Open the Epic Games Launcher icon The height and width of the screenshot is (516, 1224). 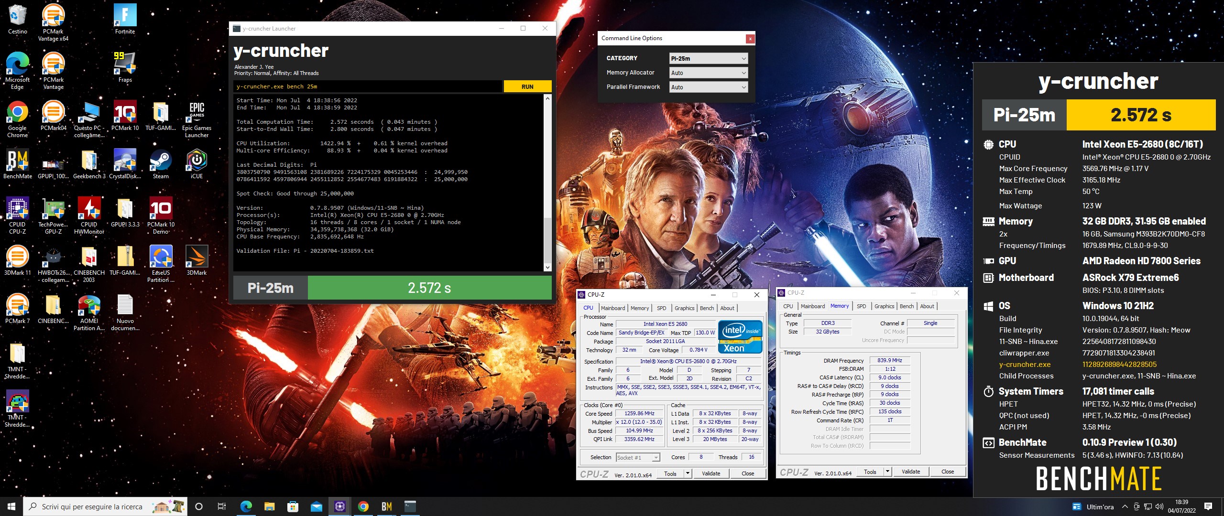pos(197,119)
